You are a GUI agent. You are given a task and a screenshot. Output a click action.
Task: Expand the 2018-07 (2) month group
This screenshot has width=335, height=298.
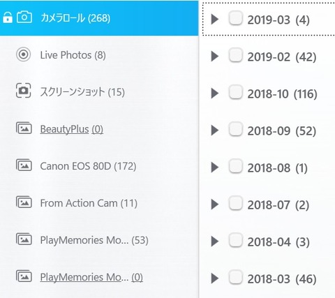(x=215, y=204)
